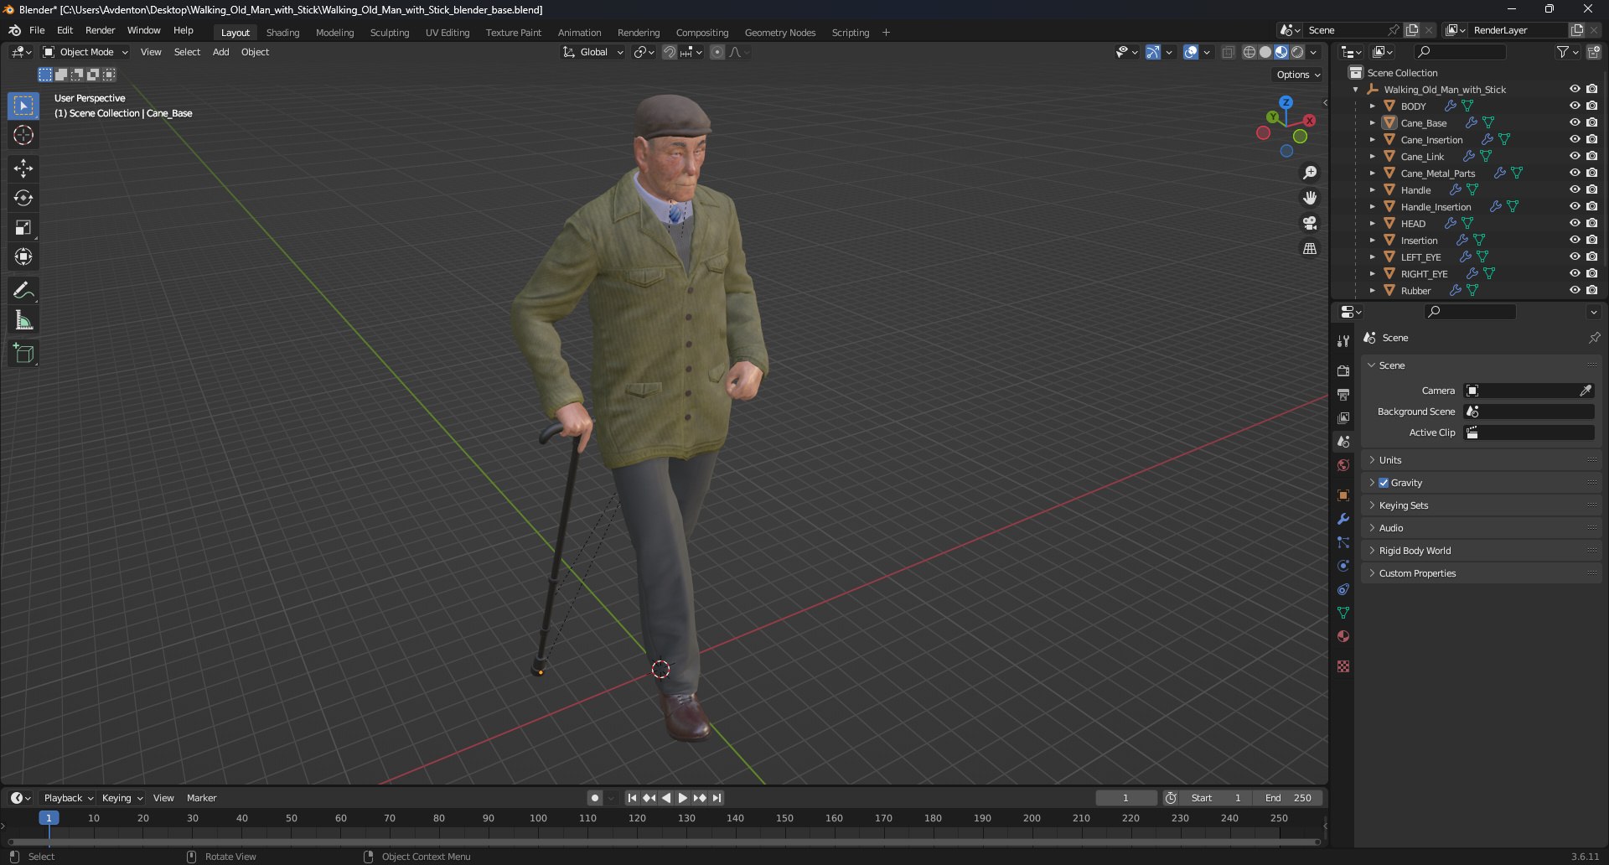Click the timeline horizontal scrollbar
Screen dimensions: 1609x865
[x=664, y=842]
